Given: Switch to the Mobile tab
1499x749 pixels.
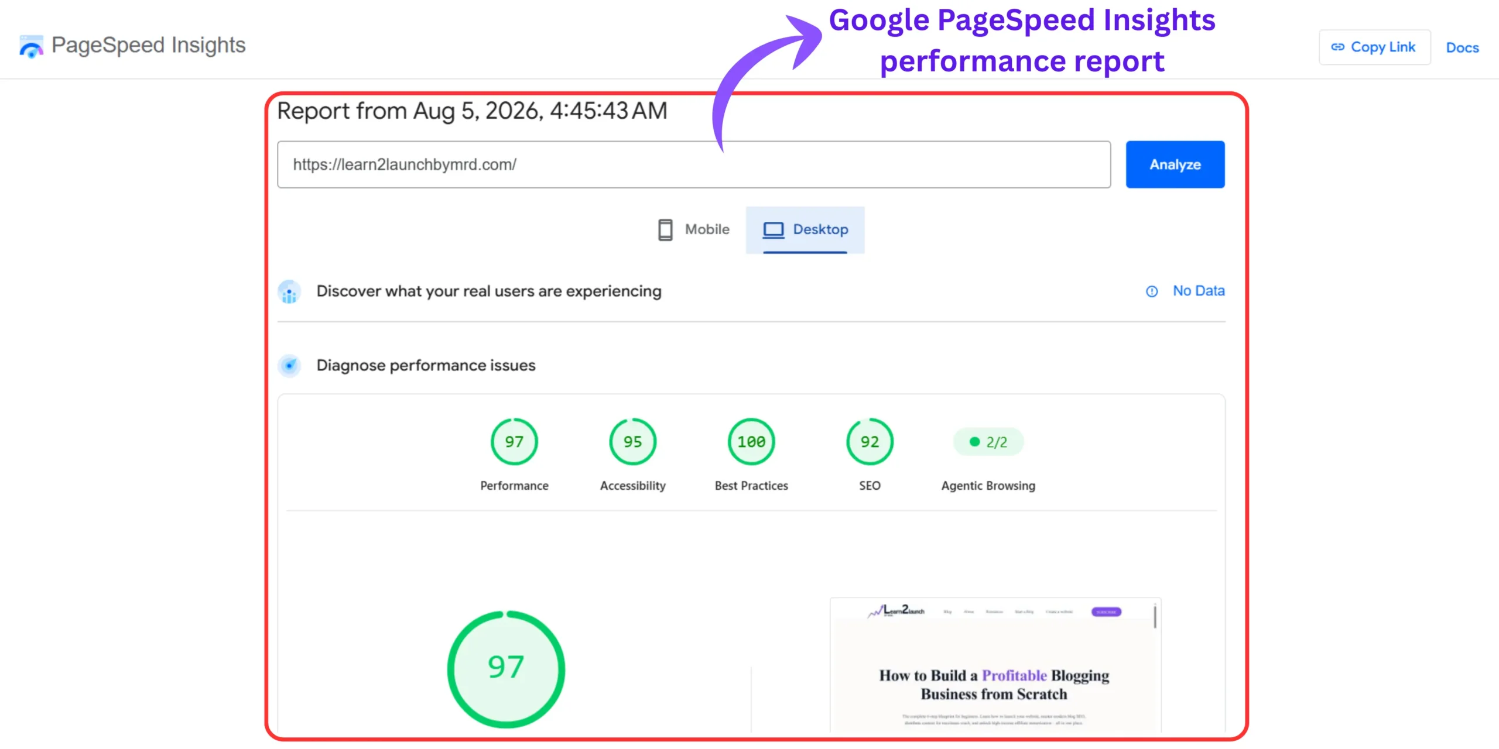Looking at the screenshot, I should [693, 229].
